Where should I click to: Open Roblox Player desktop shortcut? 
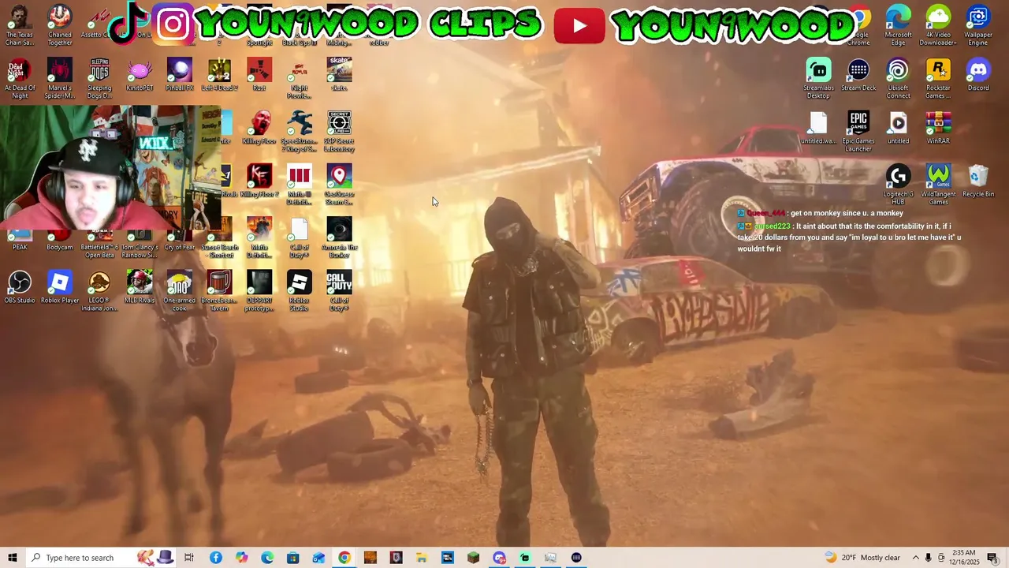59,287
